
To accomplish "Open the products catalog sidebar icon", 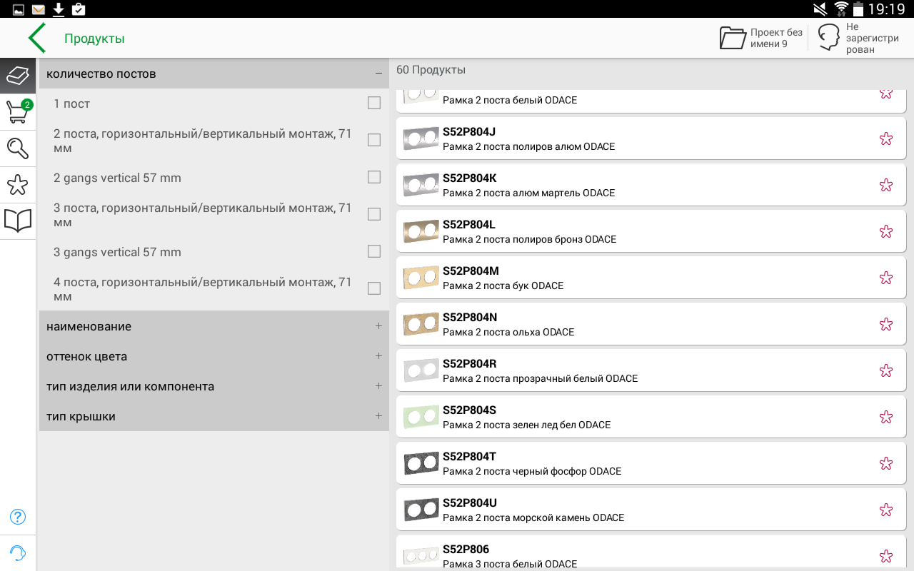I will click(x=18, y=76).
